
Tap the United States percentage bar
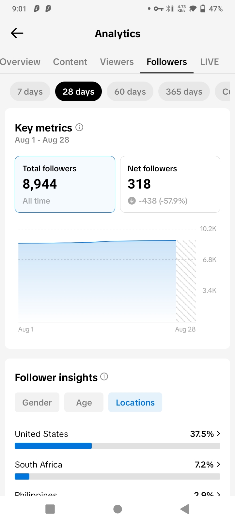click(117, 446)
